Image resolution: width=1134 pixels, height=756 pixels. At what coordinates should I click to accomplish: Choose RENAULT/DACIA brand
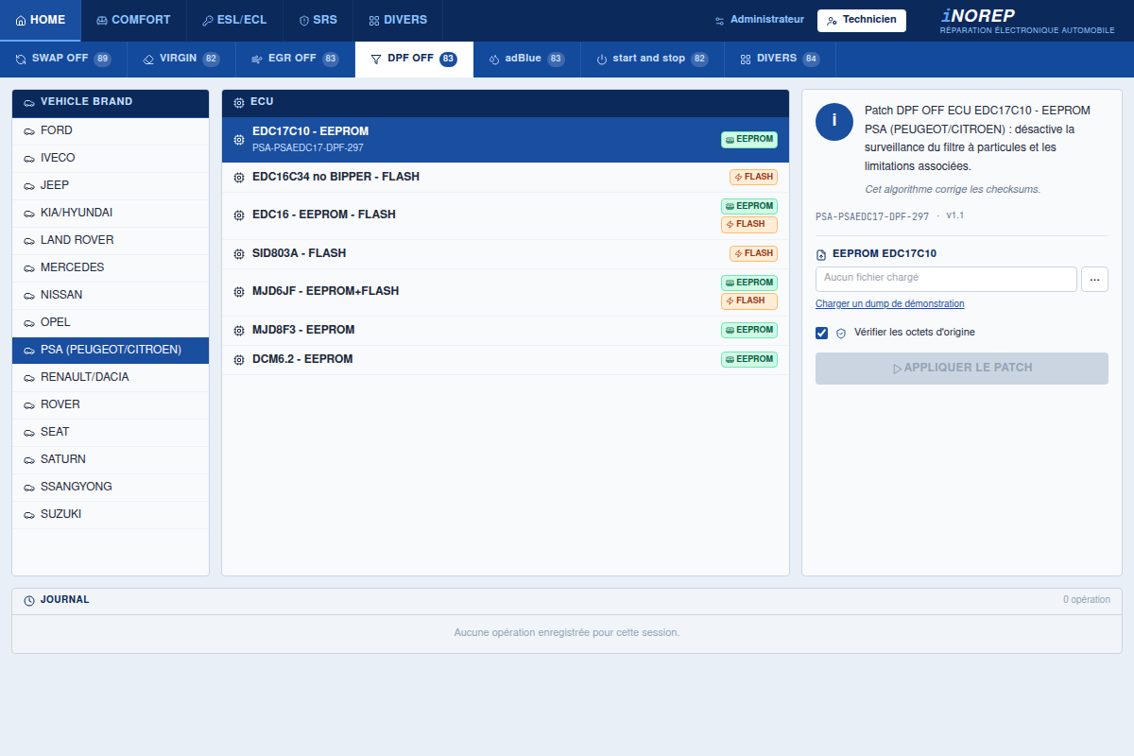(x=111, y=378)
